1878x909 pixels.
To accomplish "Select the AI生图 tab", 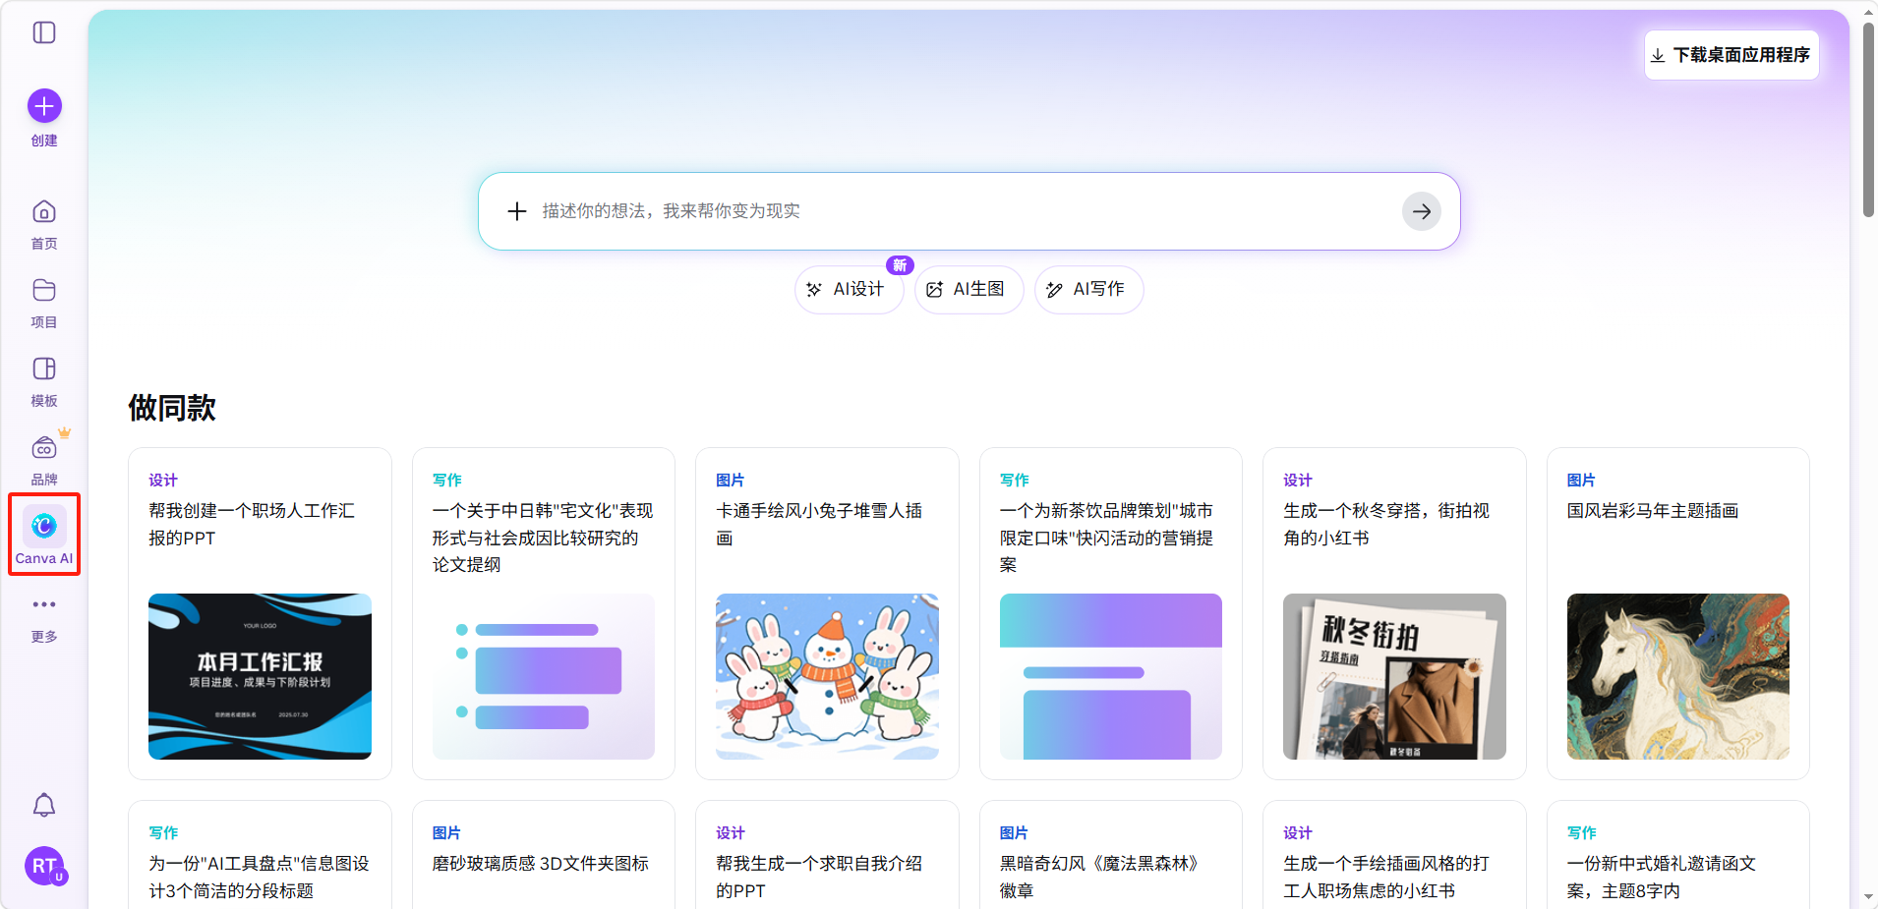I will [x=968, y=290].
